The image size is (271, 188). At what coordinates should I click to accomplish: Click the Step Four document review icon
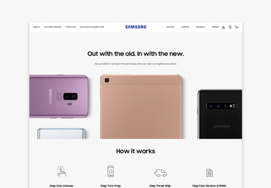tap(210, 173)
